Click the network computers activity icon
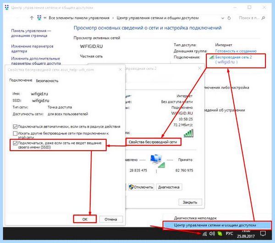Screen dimensions: 275x243 (157, 160)
